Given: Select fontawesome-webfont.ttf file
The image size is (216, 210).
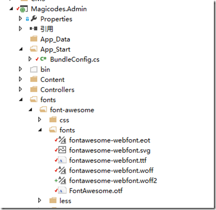Looking at the screenshot, I should [108, 161].
